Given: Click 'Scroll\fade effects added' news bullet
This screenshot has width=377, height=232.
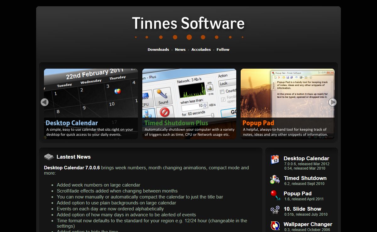Looking at the screenshot, I should coord(117,191).
